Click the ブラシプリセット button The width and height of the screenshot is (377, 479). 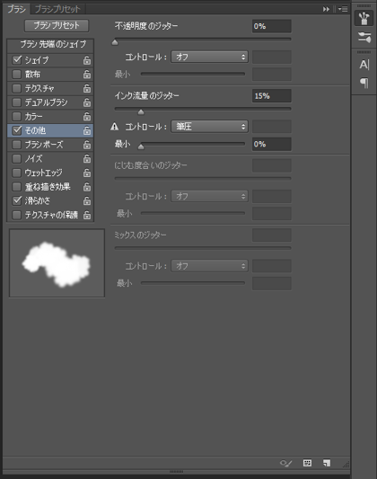click(x=57, y=26)
